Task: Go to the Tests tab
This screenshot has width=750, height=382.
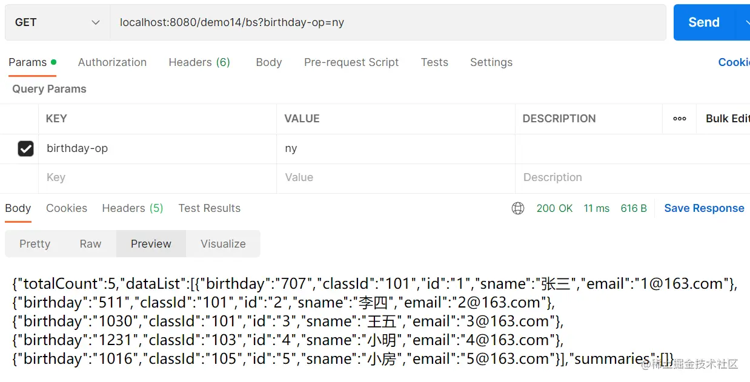Action: pyautogui.click(x=434, y=62)
